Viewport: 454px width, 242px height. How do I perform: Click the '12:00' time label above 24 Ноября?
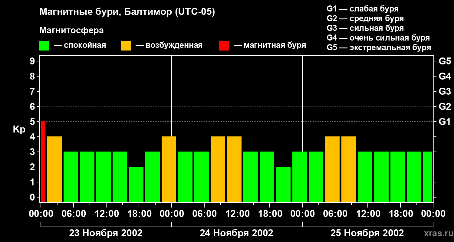tap(237, 214)
